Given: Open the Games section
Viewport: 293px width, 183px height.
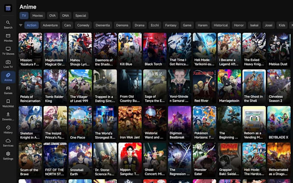Looking at the screenshot, I should point(8,90).
